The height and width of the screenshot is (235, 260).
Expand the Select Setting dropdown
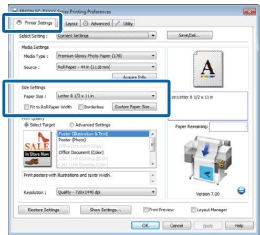(106, 36)
